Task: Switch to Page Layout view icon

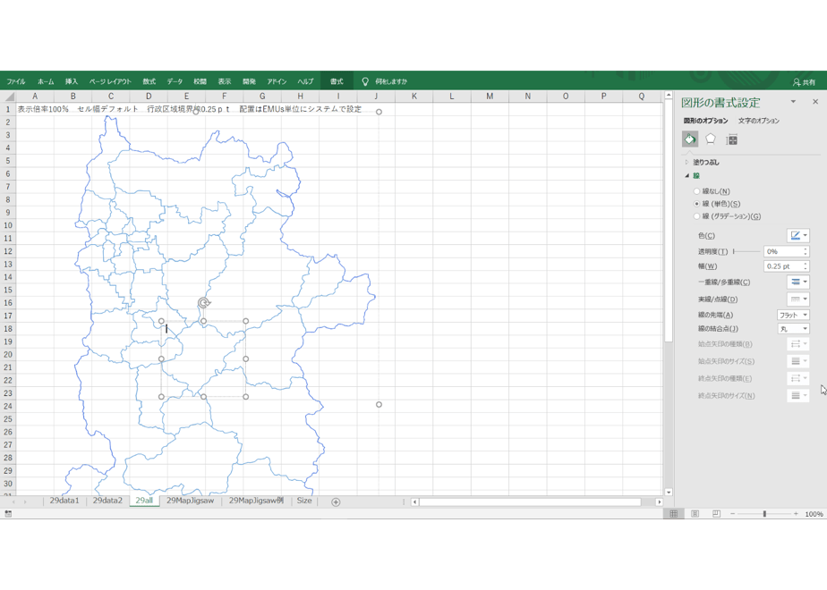Action: pos(695,514)
